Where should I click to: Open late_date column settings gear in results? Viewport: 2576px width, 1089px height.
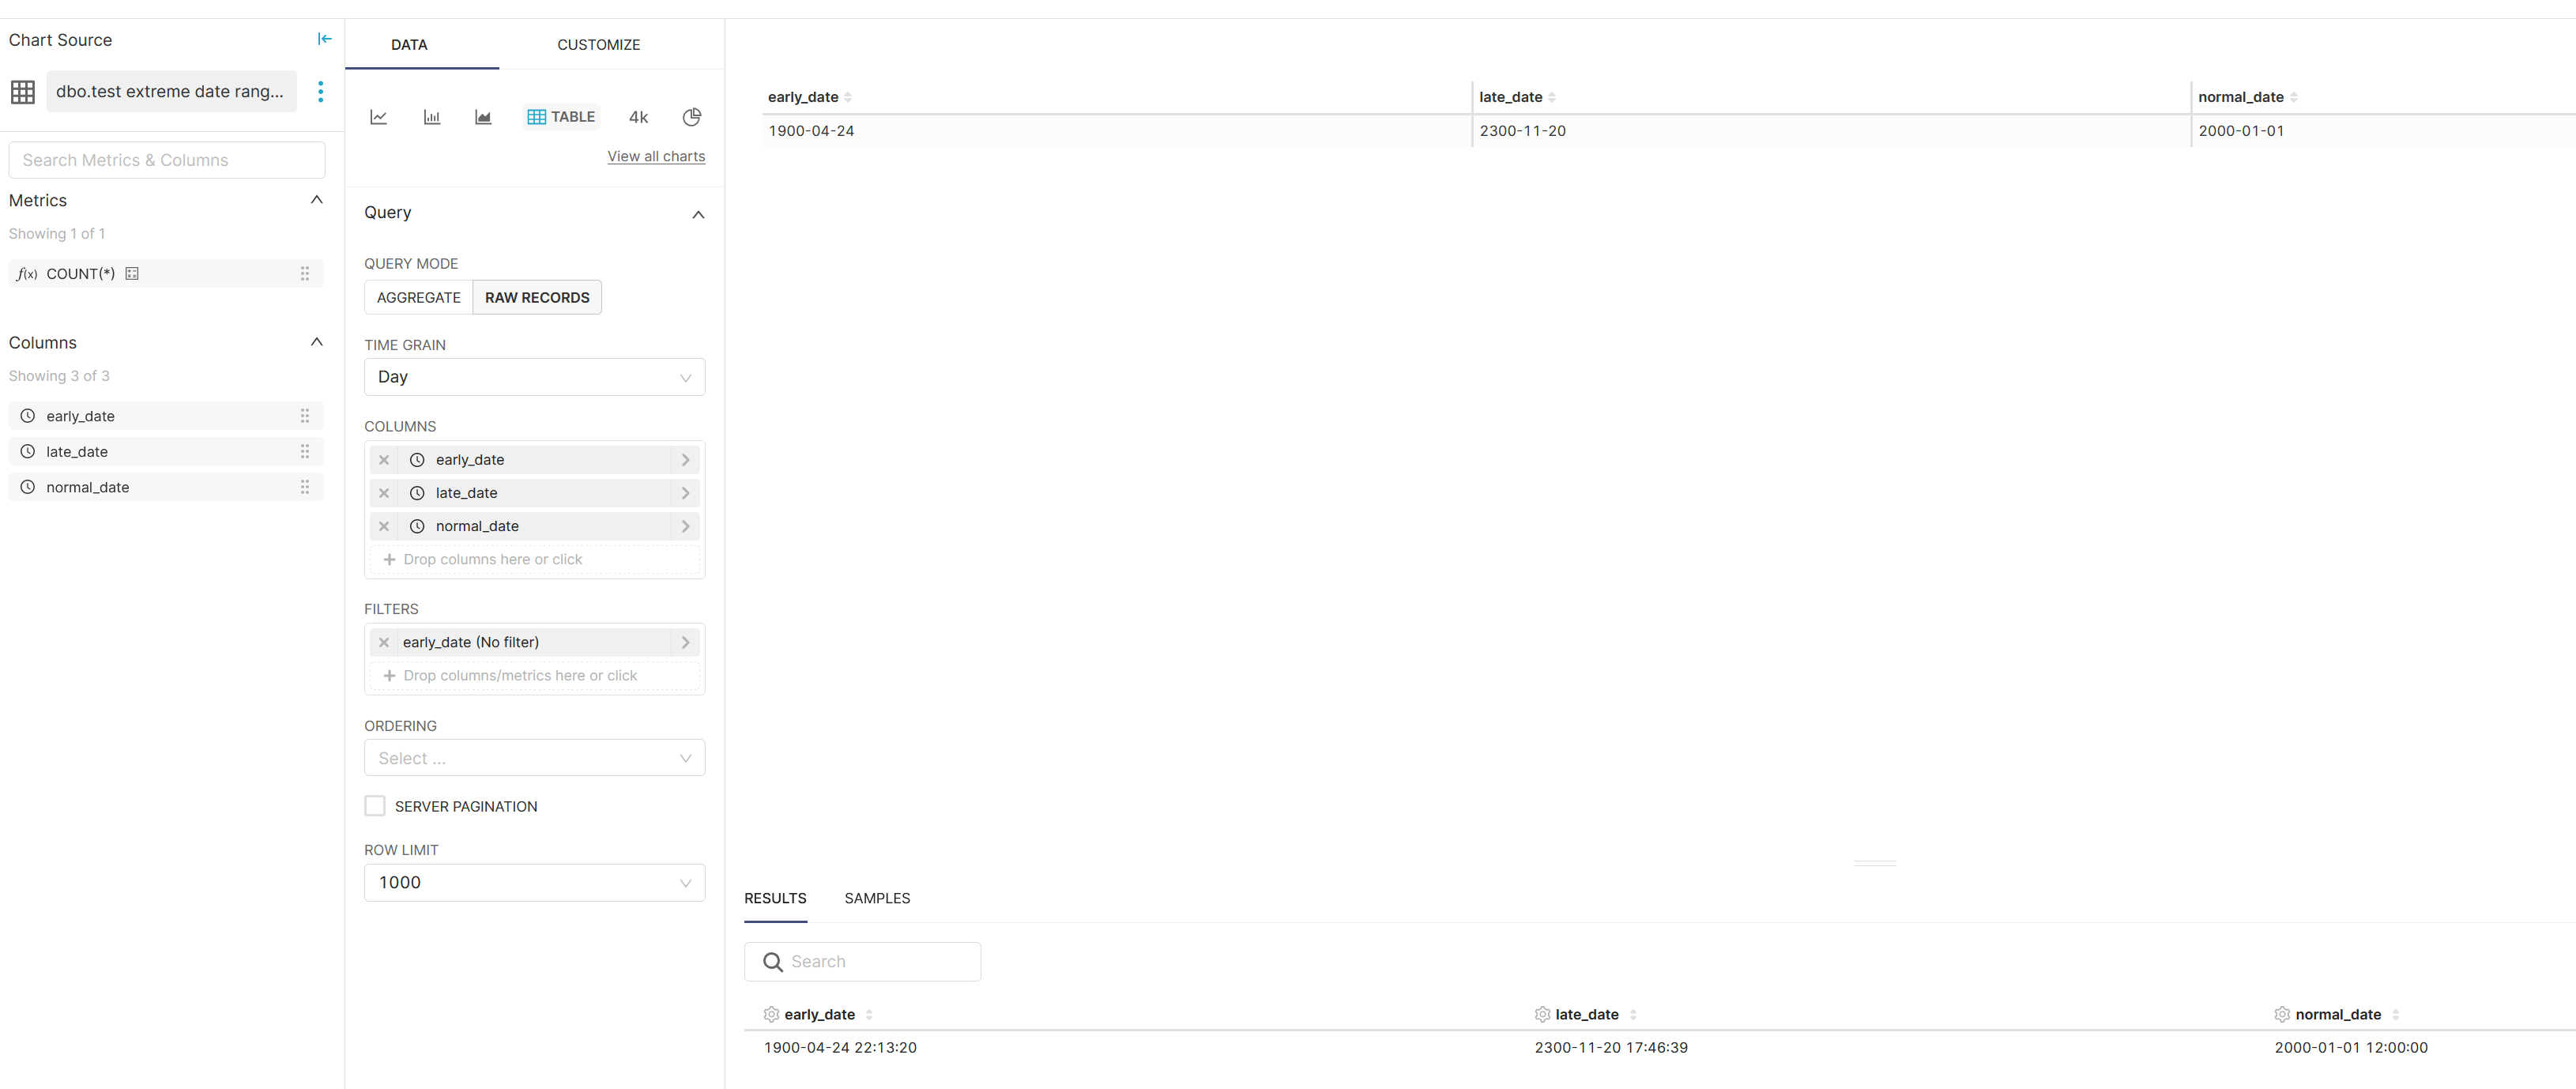pos(1542,1014)
